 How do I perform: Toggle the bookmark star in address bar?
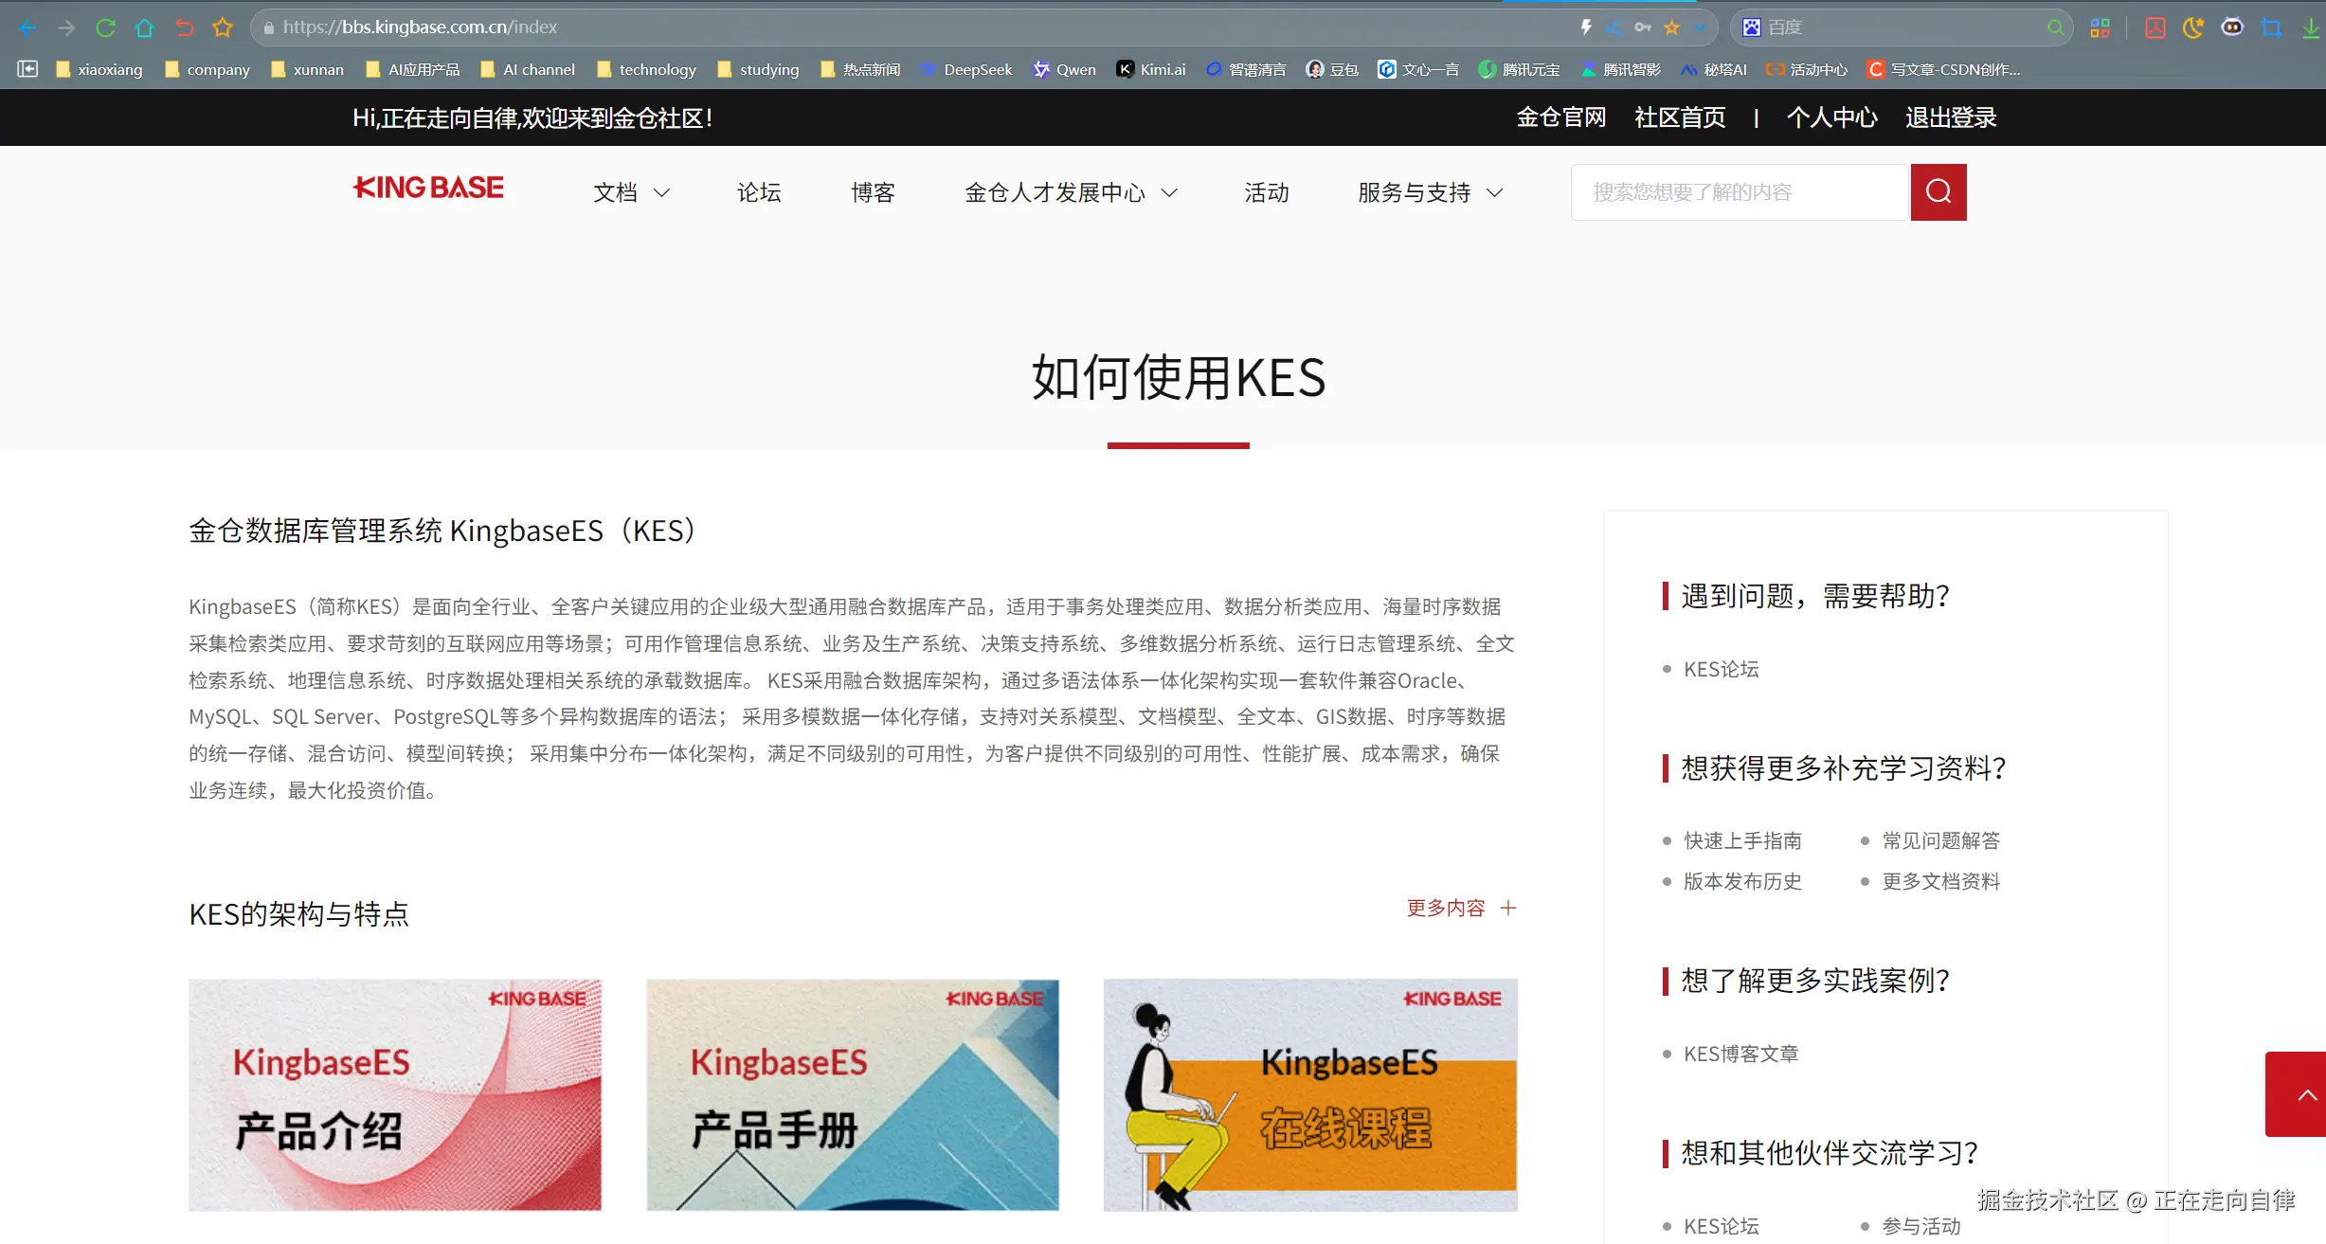(1671, 27)
